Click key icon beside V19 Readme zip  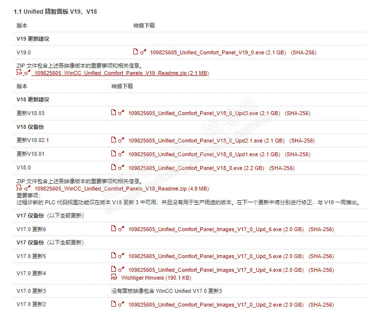point(27,72)
